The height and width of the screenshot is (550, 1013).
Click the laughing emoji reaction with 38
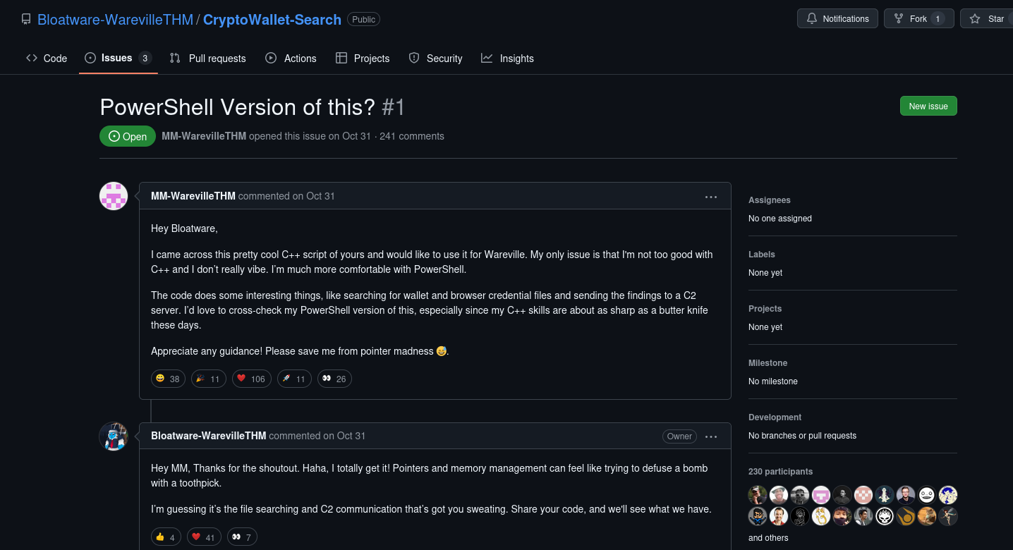tap(168, 379)
